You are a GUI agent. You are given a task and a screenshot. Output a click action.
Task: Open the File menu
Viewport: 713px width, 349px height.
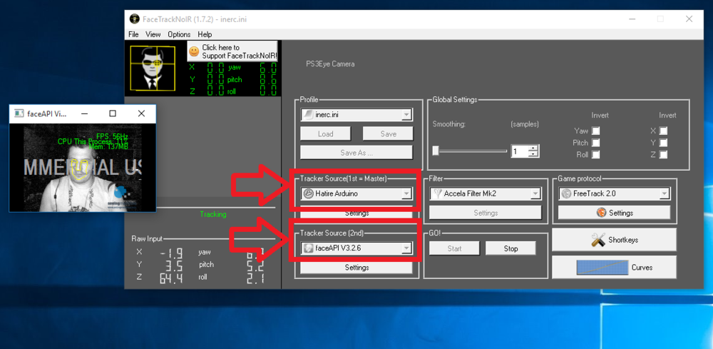click(x=133, y=34)
